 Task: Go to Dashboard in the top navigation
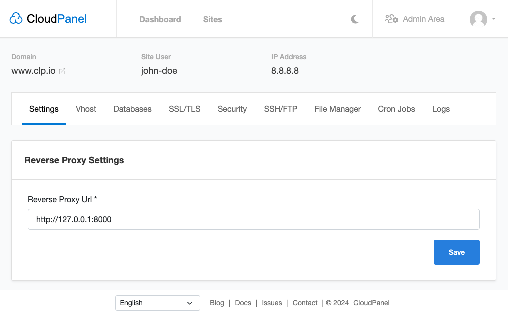[160, 19]
